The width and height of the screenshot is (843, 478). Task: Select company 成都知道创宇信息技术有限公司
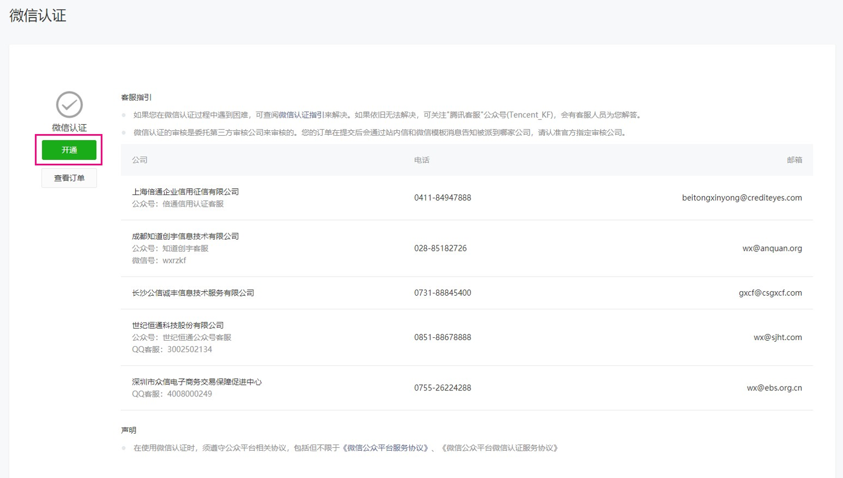pos(185,236)
